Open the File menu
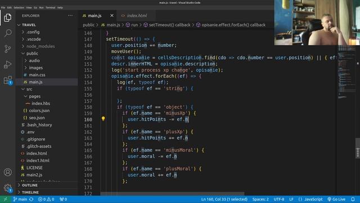Viewport: 360px width, 203px height. coord(3,7)
